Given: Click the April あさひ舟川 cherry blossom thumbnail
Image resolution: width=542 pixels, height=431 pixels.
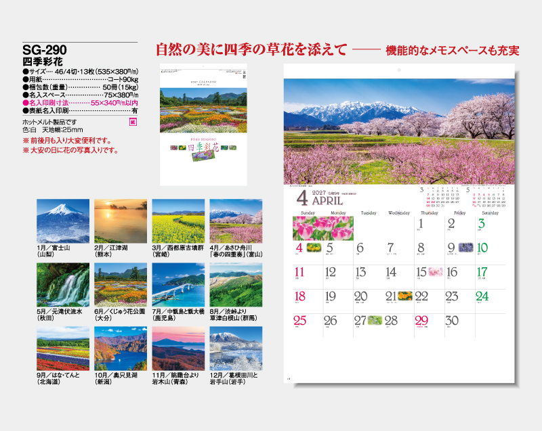Looking at the screenshot, I should coord(236,221).
